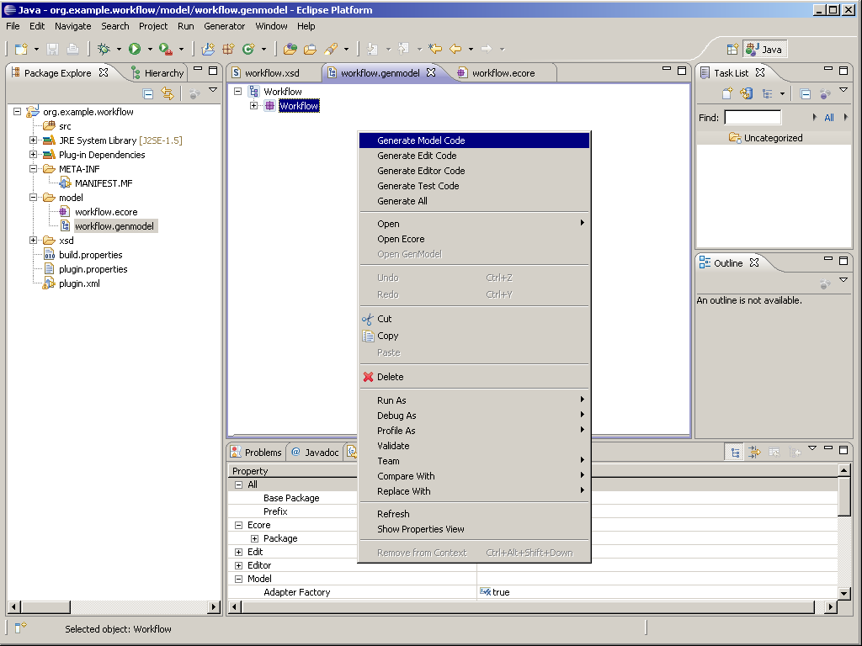This screenshot has width=862, height=646.
Task: Click the New Task icon in Task List
Action: (727, 94)
